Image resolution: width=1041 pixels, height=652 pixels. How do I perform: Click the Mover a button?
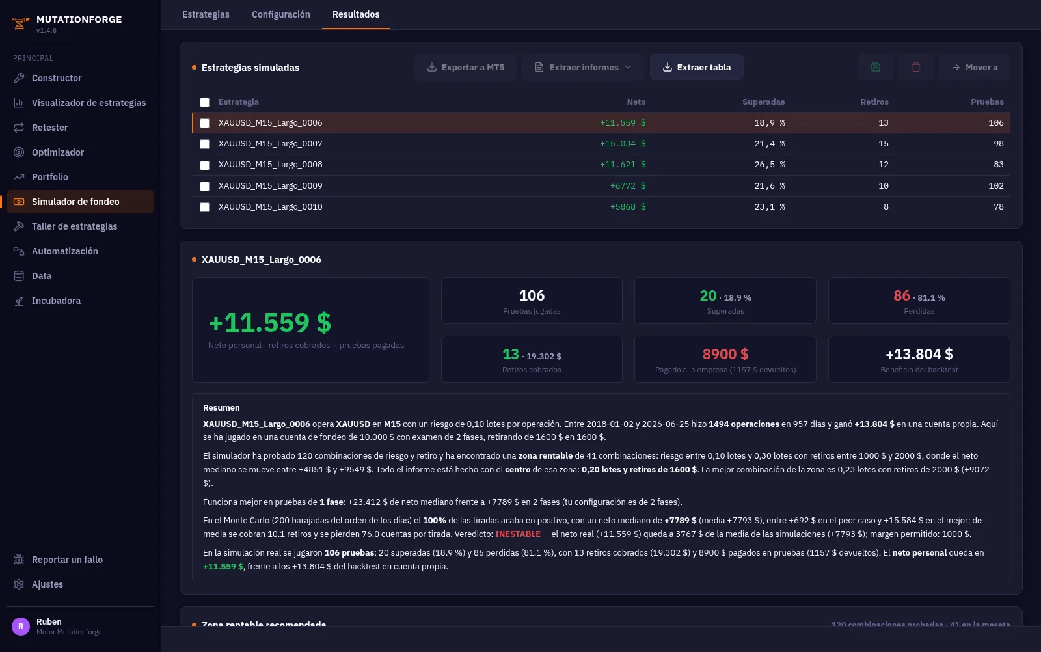tap(975, 67)
